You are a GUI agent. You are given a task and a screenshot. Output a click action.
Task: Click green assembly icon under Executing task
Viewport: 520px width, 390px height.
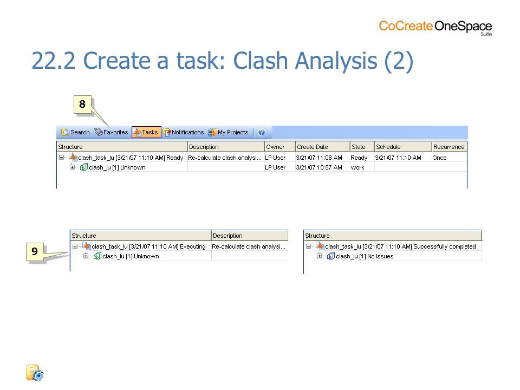(97, 256)
